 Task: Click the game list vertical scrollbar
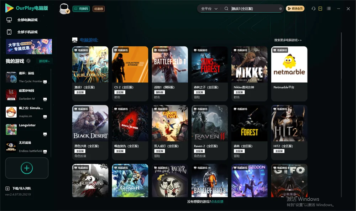(341, 115)
